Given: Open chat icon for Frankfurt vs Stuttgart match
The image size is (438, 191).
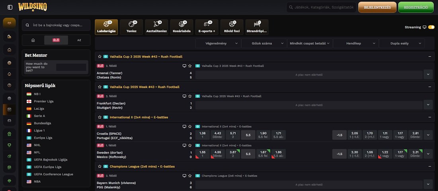Looking at the screenshot, I should (184, 96).
